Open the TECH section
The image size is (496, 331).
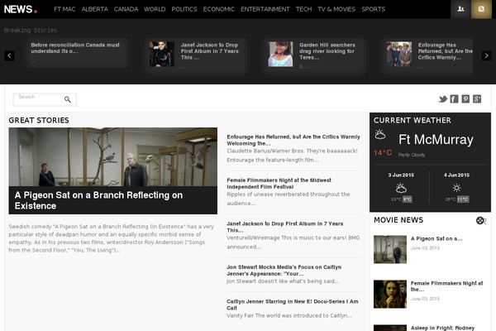[303, 9]
